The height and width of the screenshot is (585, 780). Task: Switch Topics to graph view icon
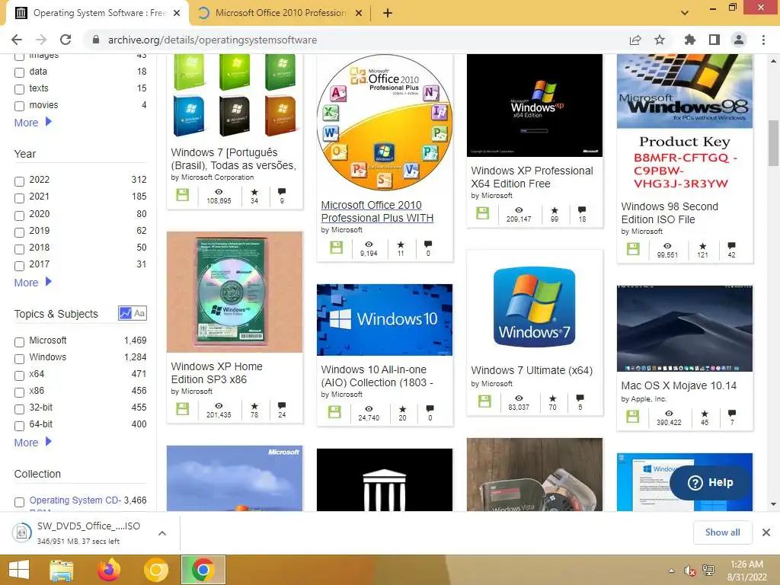(x=126, y=313)
